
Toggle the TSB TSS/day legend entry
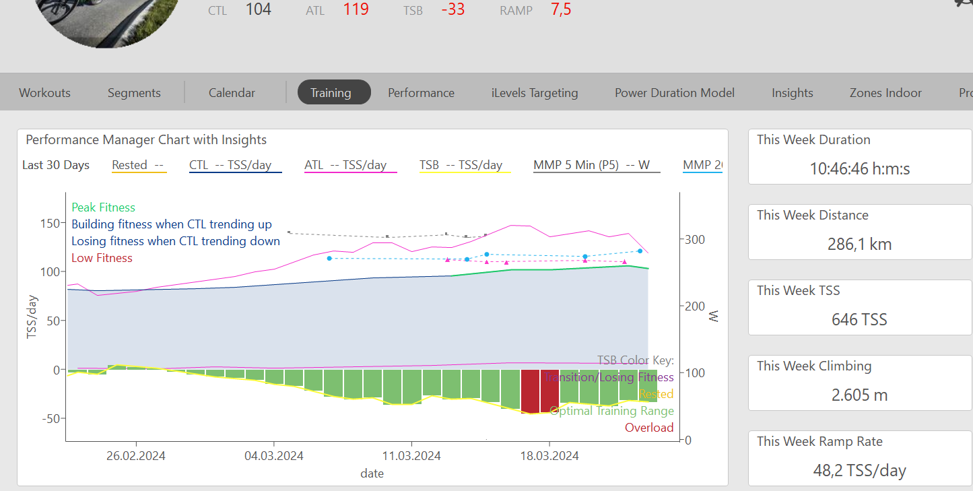[464, 166]
